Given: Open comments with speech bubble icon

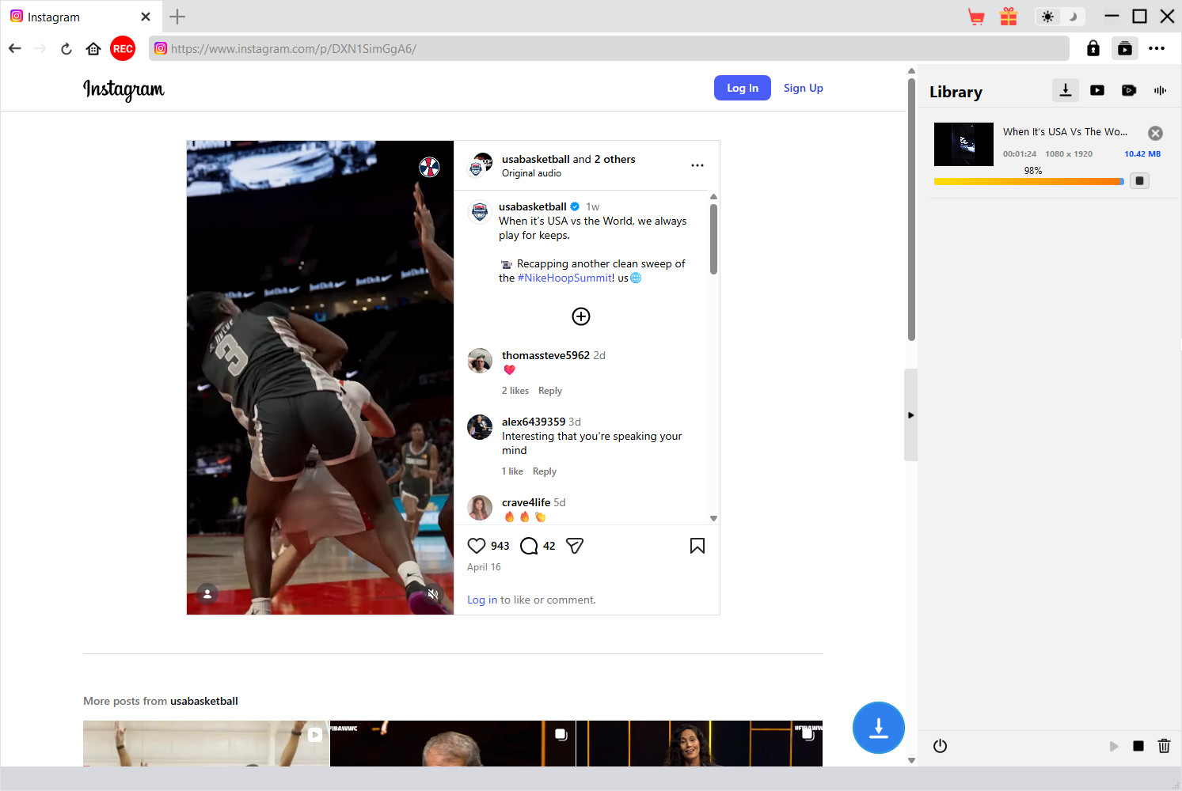Looking at the screenshot, I should 529,546.
